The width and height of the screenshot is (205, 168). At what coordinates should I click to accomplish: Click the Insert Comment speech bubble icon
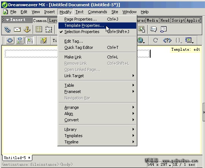pyautogui.click(x=154, y=29)
